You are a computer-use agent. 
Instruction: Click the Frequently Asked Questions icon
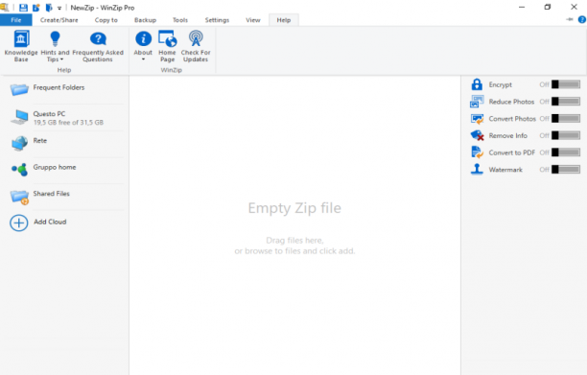[98, 39]
